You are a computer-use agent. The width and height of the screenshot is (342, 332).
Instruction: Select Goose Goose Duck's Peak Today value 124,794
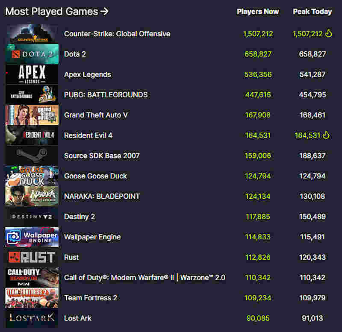coord(313,176)
